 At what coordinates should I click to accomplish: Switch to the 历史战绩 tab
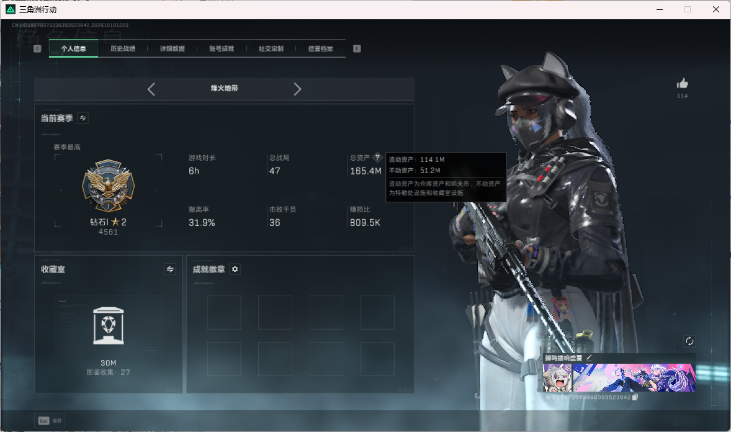[x=123, y=48]
